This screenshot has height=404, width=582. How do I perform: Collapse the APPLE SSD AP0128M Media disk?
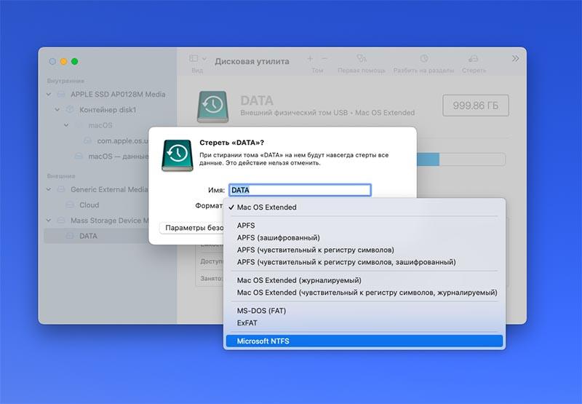pos(49,95)
